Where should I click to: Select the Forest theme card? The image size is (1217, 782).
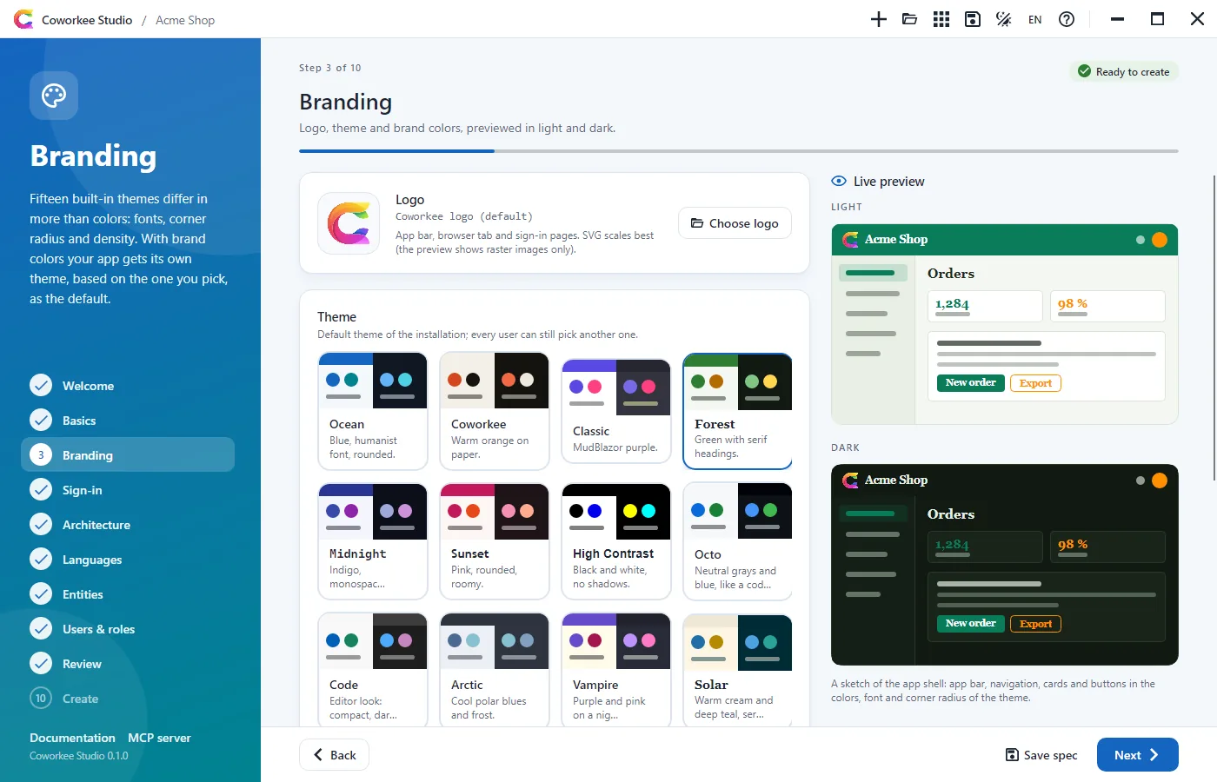pyautogui.click(x=738, y=411)
